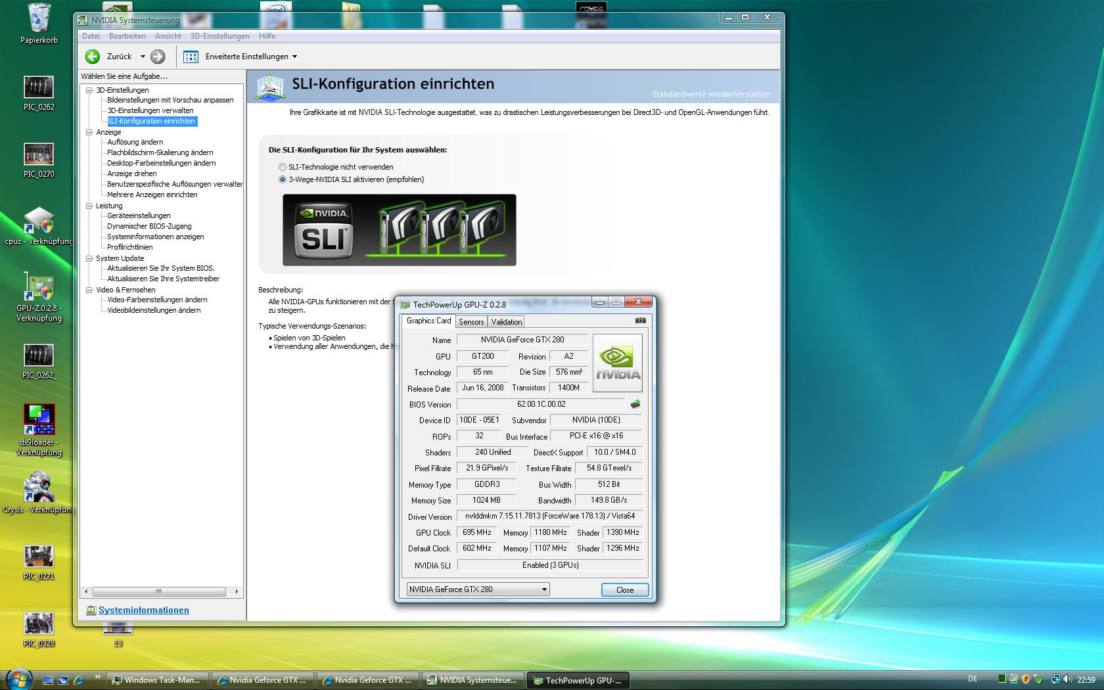The height and width of the screenshot is (690, 1104).
Task: Click the grey forward arrow in the NVIDIA toolbar
Action: [x=158, y=57]
